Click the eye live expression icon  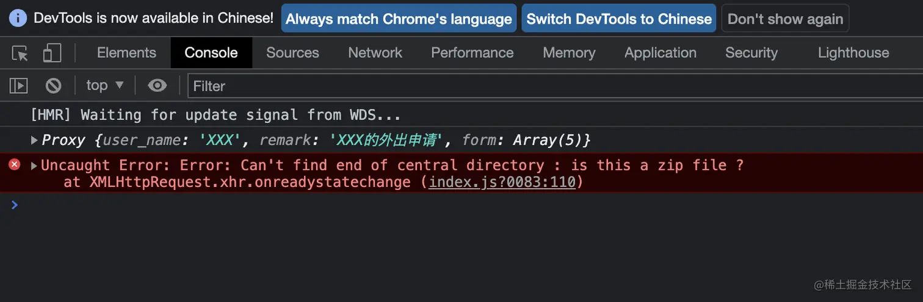pyautogui.click(x=157, y=86)
